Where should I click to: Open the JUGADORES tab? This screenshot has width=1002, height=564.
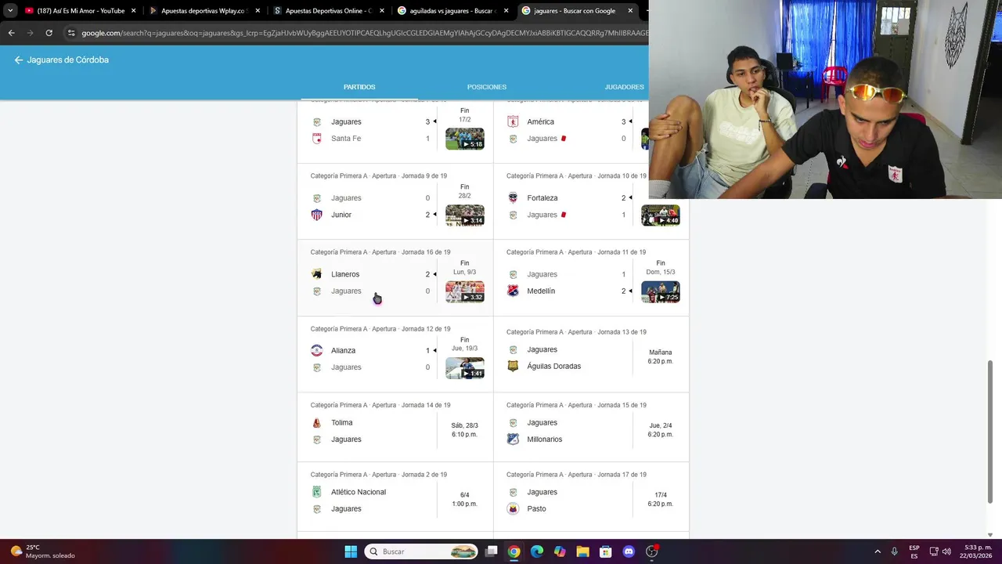click(624, 87)
